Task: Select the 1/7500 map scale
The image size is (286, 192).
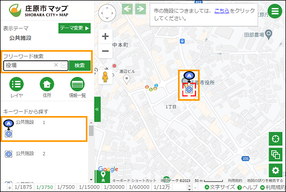Action: 66,187
